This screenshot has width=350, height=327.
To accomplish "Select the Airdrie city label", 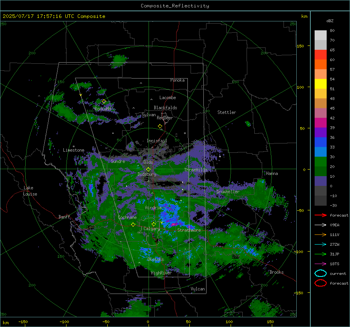I will point(153,208).
